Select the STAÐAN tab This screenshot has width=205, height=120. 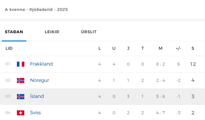tap(14, 32)
